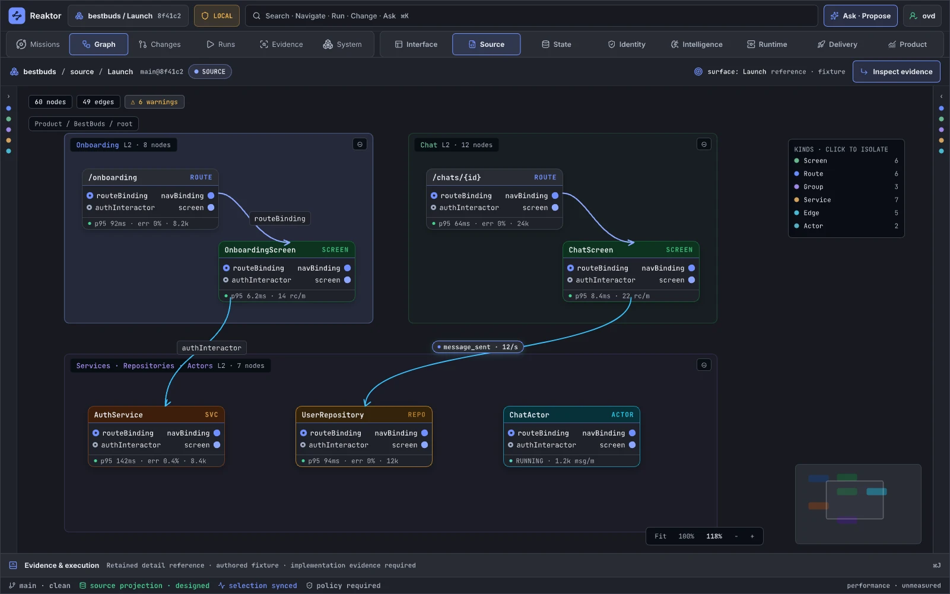
Task: Isolate the Route kind in legend
Action: [846, 174]
